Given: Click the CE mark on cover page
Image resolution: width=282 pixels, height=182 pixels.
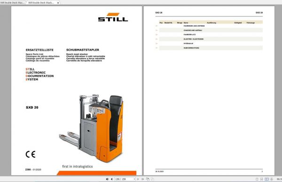Looking at the screenshot, I should [x=31, y=154].
